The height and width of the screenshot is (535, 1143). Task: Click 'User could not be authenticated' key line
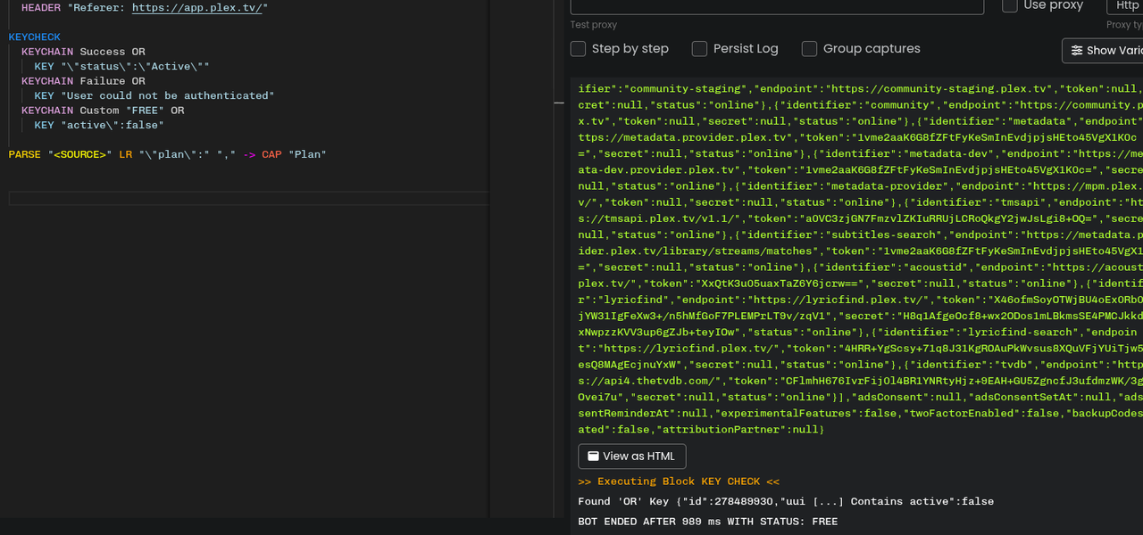(x=154, y=95)
